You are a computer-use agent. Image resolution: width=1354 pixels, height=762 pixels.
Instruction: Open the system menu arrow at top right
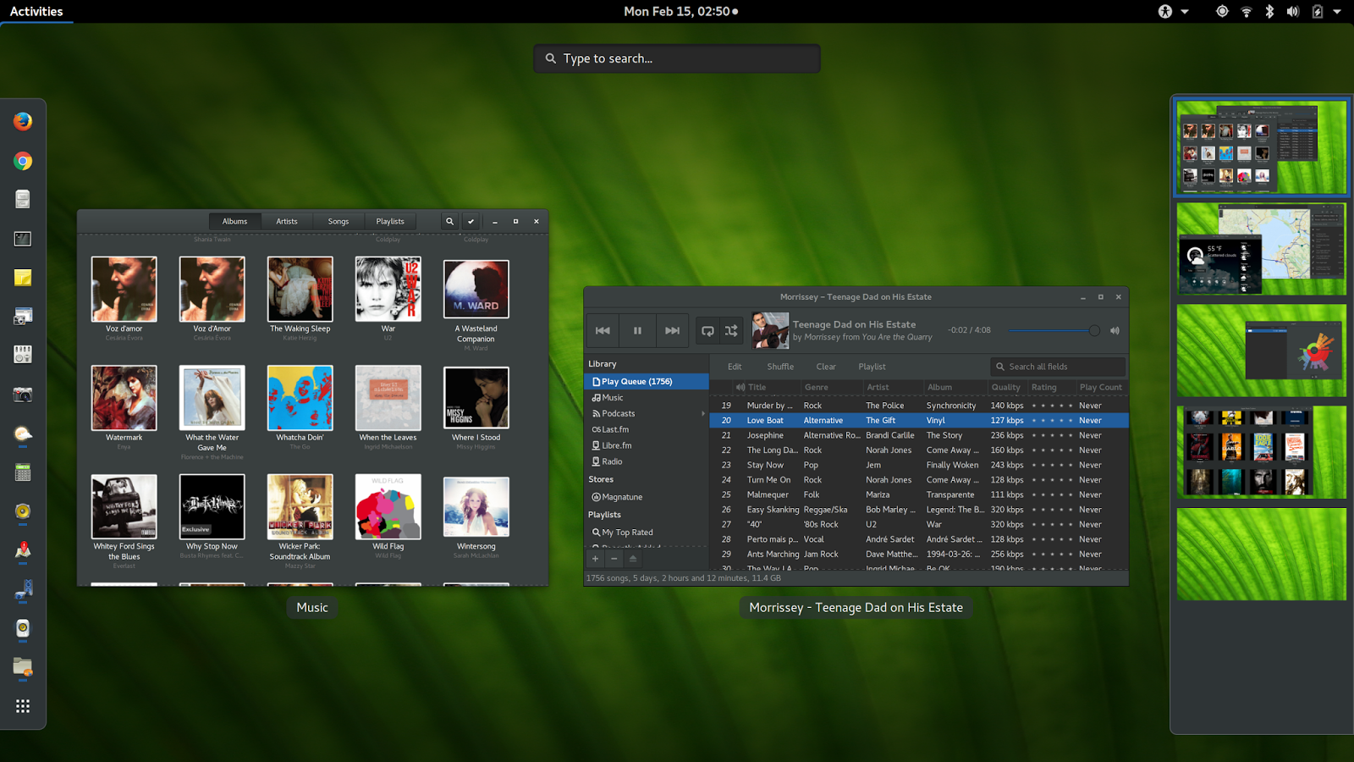[1337, 11]
